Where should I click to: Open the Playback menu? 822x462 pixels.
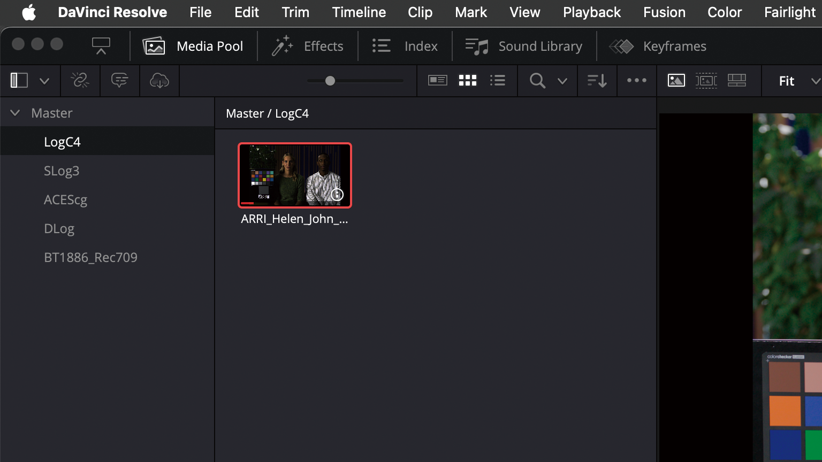point(592,12)
